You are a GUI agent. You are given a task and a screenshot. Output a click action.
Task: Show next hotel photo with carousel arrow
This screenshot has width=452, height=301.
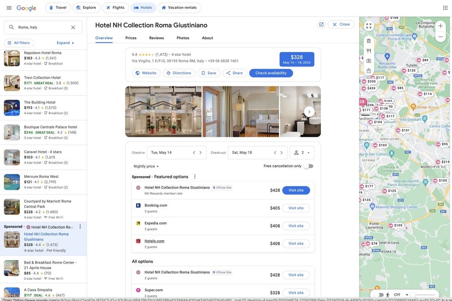(x=309, y=112)
